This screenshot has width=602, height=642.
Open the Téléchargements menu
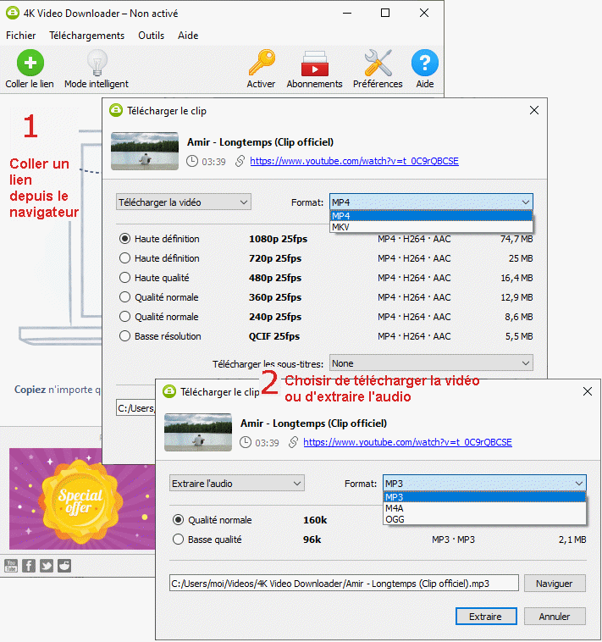point(86,36)
